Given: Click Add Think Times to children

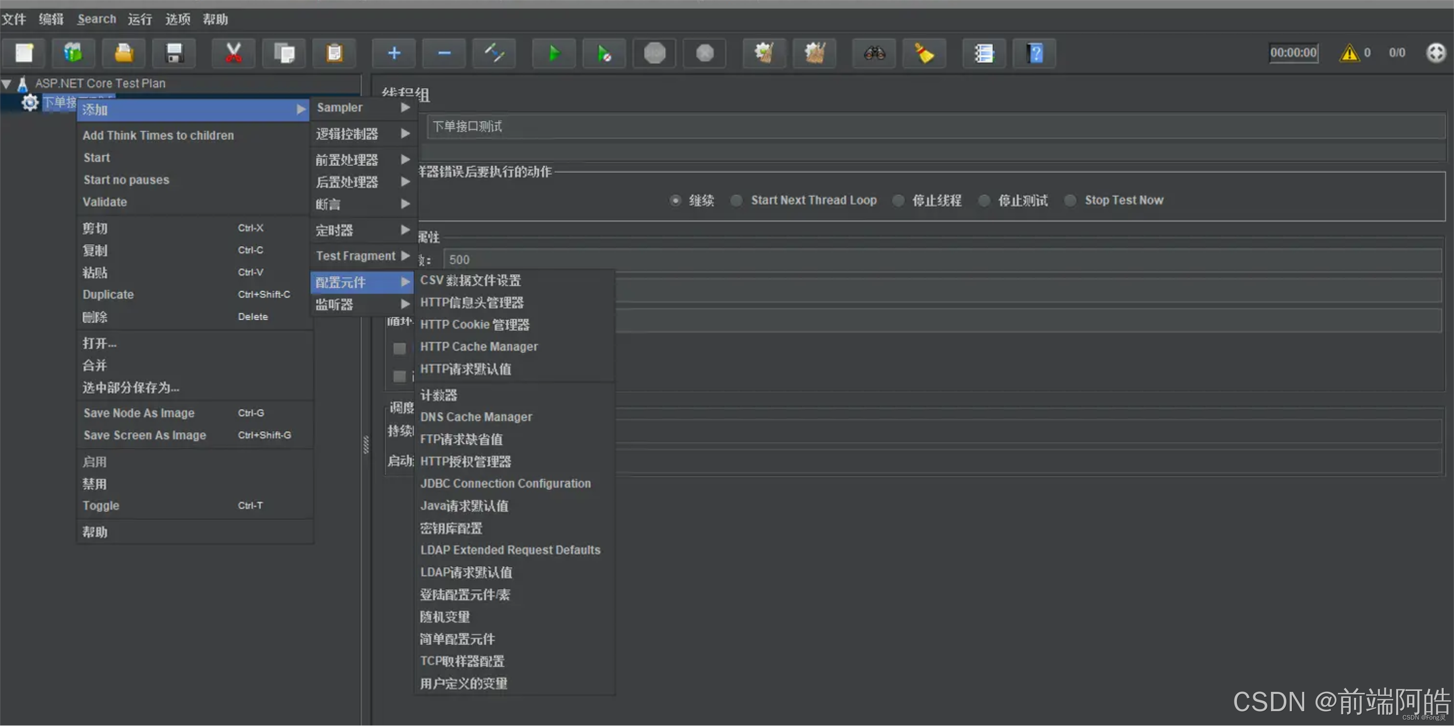Looking at the screenshot, I should (158, 135).
